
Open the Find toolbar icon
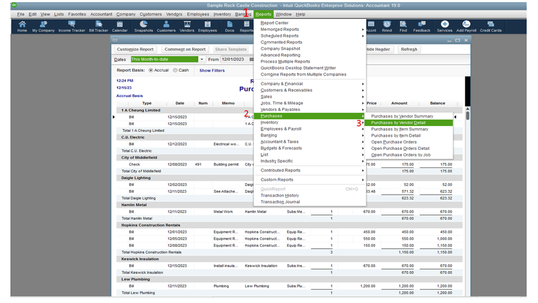tap(403, 26)
